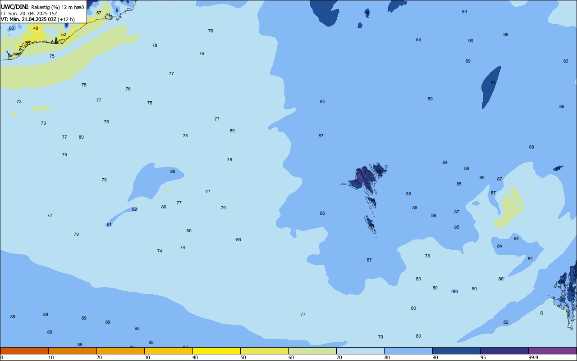The width and height of the screenshot is (577, 361).
Task: Click the humidity value 93 on the map
Action: click(x=493, y=83)
